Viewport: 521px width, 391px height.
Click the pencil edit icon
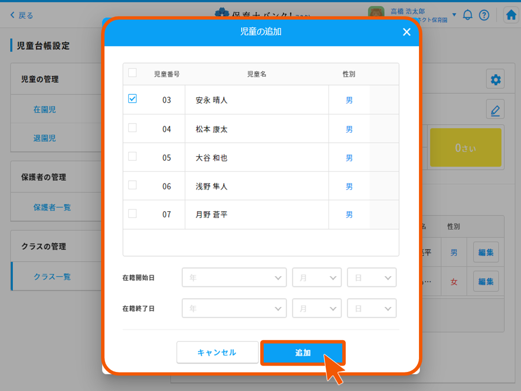(x=495, y=109)
